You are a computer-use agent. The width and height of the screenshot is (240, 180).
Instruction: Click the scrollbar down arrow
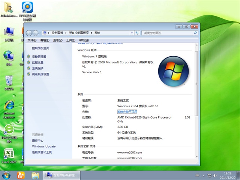pos(196,157)
